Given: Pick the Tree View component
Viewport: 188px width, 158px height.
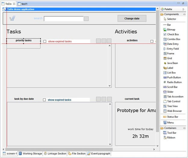Looking at the screenshot, I should pyautogui.click(x=172, y=106).
